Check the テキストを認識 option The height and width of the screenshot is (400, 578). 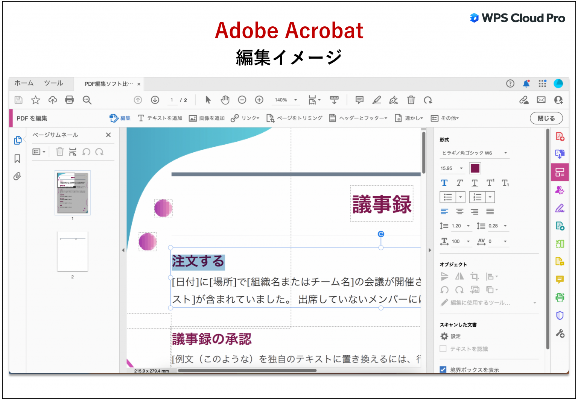pos(443,348)
